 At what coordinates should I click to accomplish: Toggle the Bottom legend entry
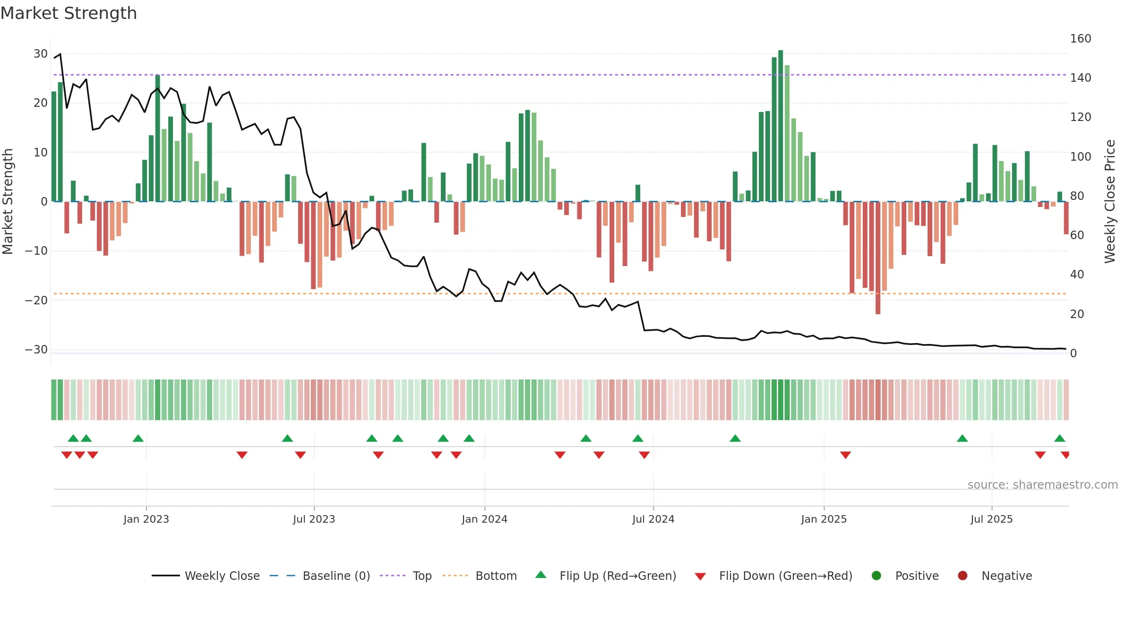(480, 576)
